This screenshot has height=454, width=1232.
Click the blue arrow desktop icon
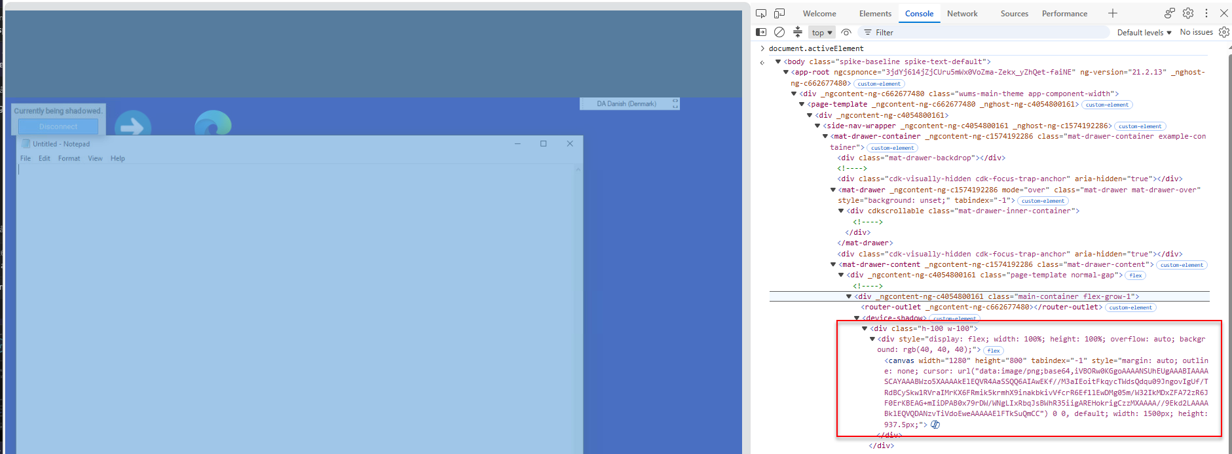coord(133,123)
